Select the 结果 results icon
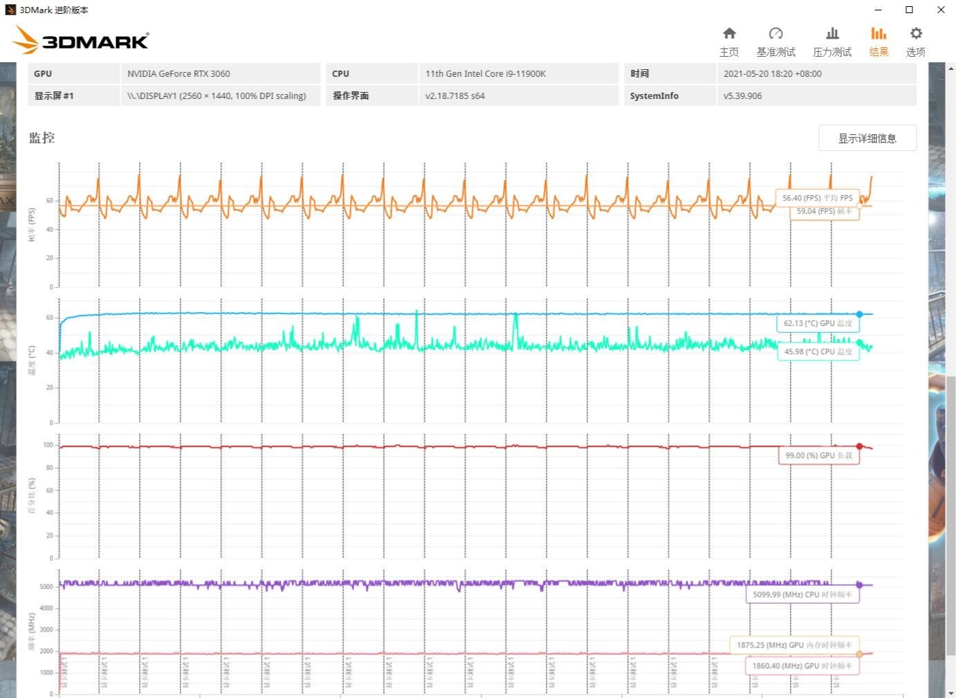The width and height of the screenshot is (956, 698). [x=878, y=40]
